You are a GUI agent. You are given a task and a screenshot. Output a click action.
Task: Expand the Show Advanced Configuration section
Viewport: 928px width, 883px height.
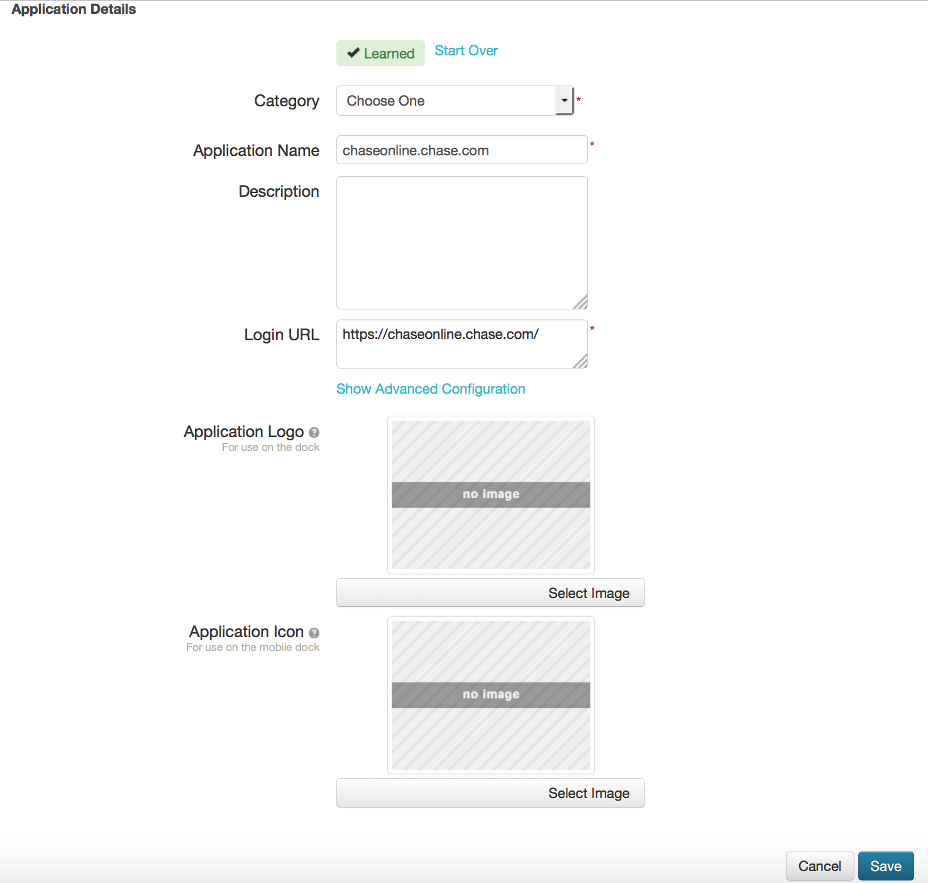[430, 389]
